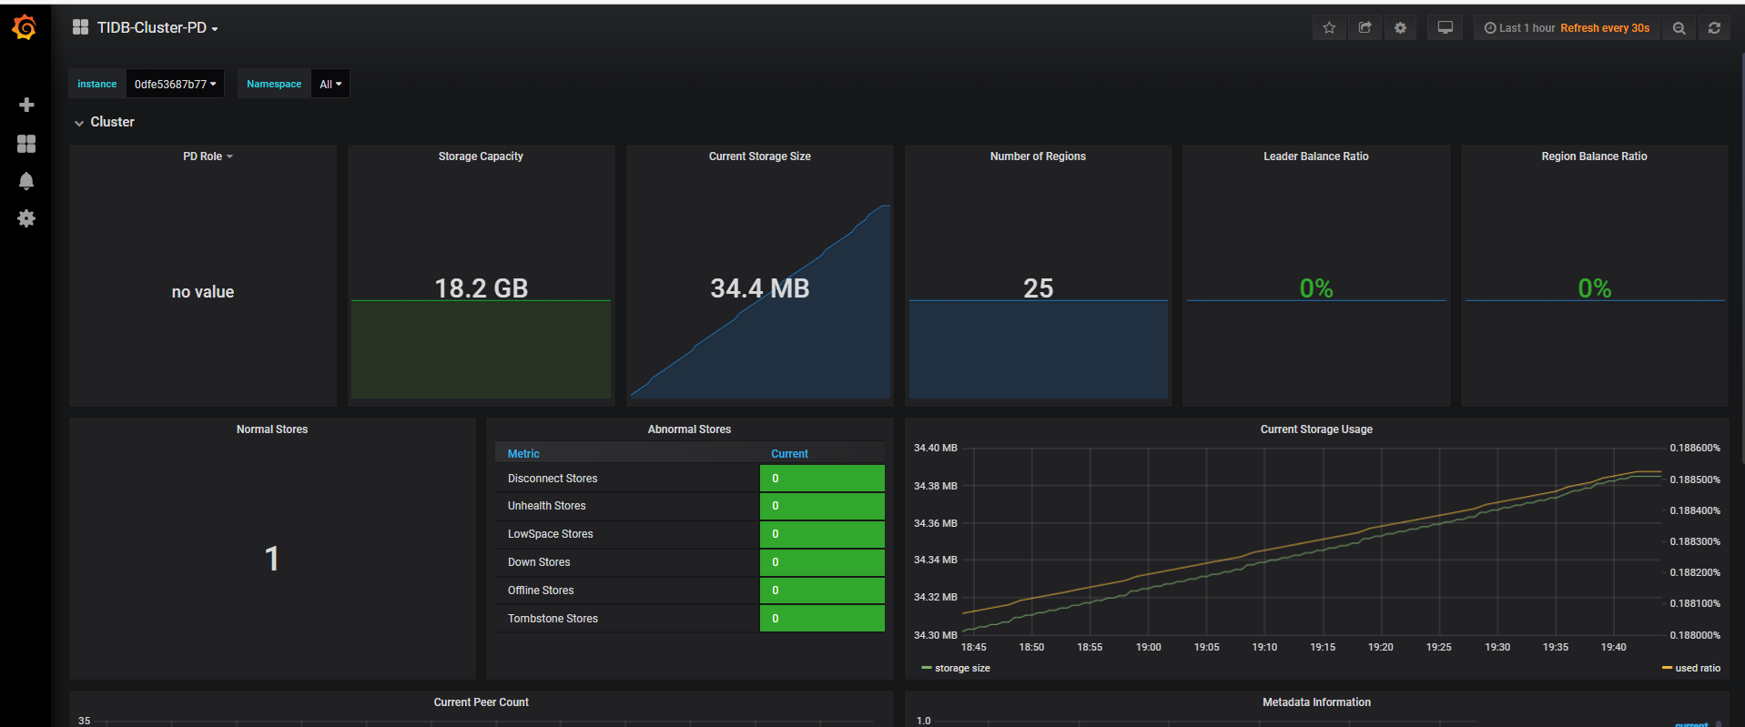The height and width of the screenshot is (727, 1745).
Task: Zoom out time range with magnifier icon
Action: click(x=1679, y=28)
